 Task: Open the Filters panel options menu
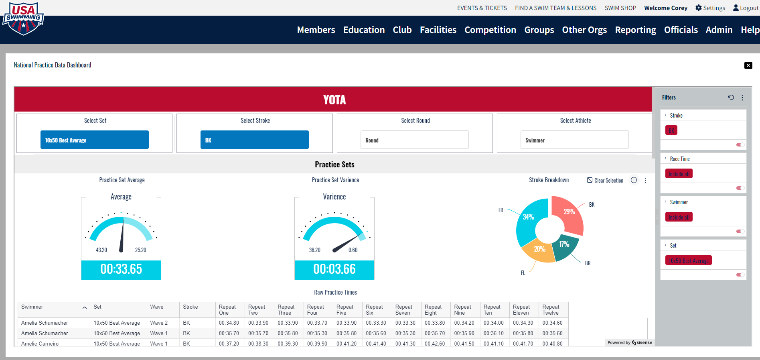(742, 98)
